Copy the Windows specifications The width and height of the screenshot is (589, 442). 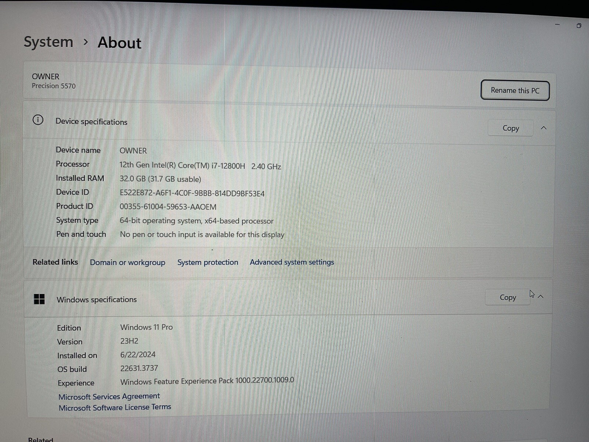click(x=508, y=297)
